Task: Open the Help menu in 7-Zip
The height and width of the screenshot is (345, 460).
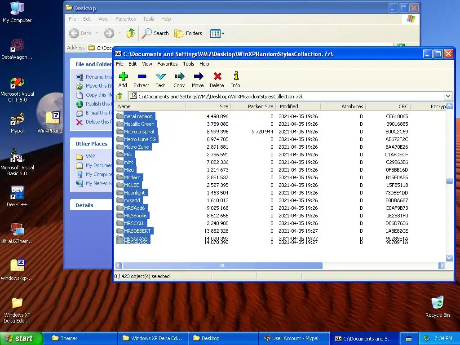Action: coord(204,64)
